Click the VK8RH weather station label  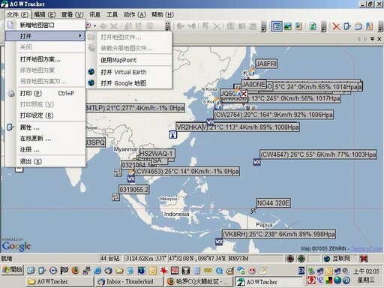[279, 234]
